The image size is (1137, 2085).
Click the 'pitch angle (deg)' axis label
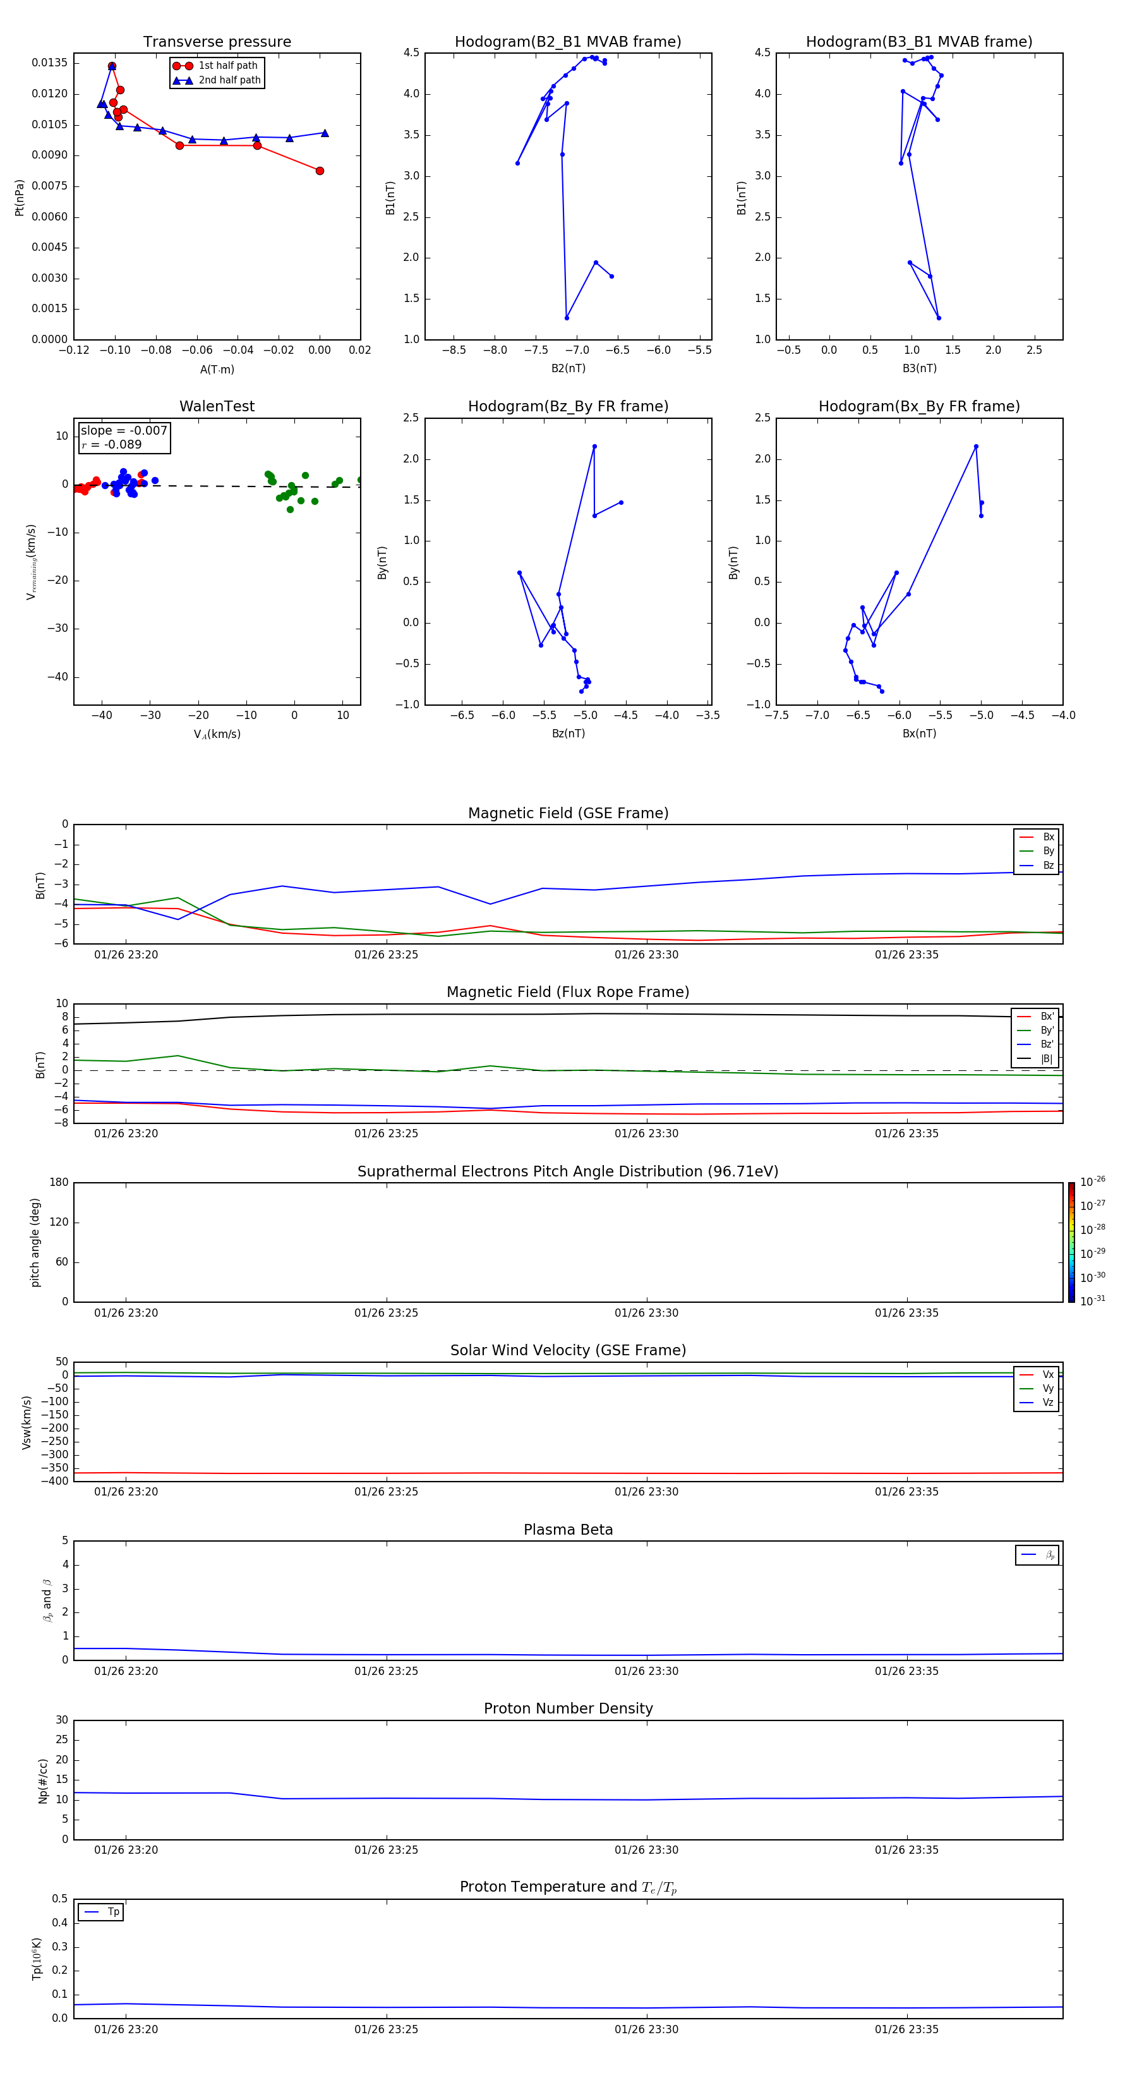[x=35, y=1242]
